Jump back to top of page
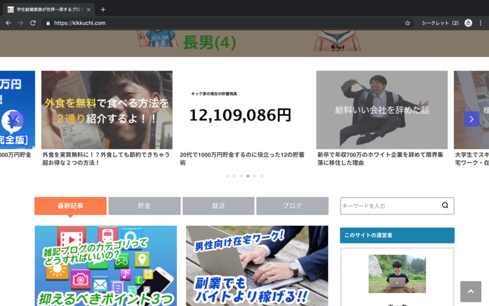The height and width of the screenshot is (306, 489). [x=470, y=291]
